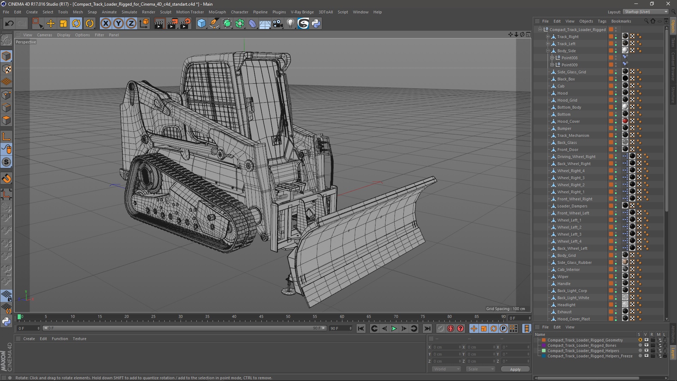This screenshot has height=381, width=677.
Task: Click frame 45 on the timeline ruler
Action: click(x=261, y=317)
